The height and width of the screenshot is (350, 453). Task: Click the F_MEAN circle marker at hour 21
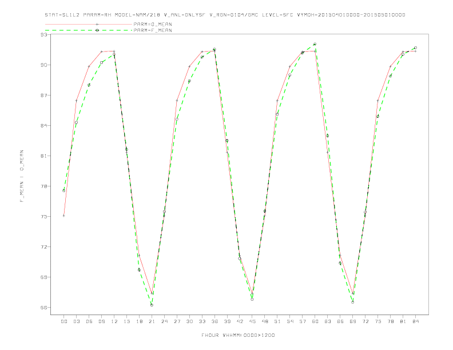tap(152, 305)
